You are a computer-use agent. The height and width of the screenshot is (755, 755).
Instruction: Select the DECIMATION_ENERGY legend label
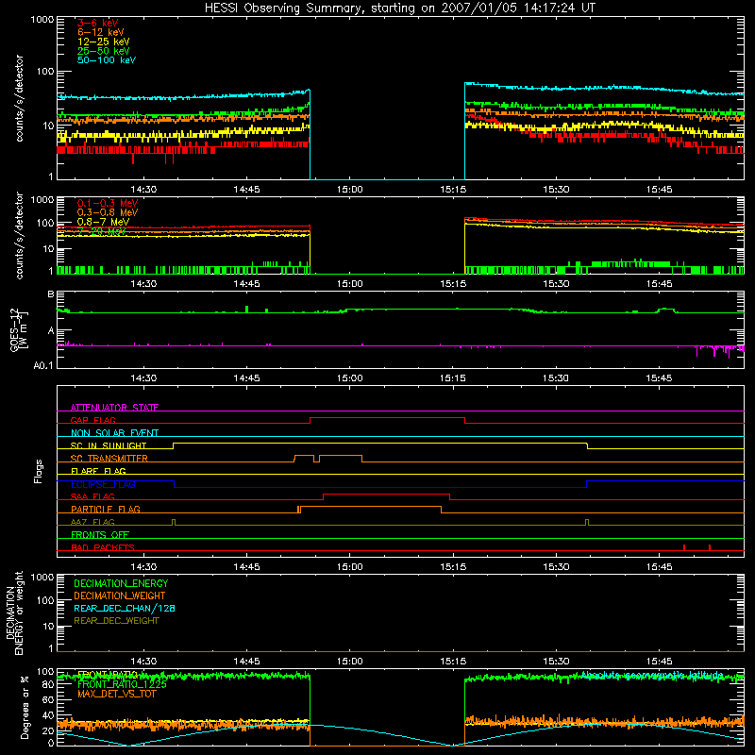point(121,583)
